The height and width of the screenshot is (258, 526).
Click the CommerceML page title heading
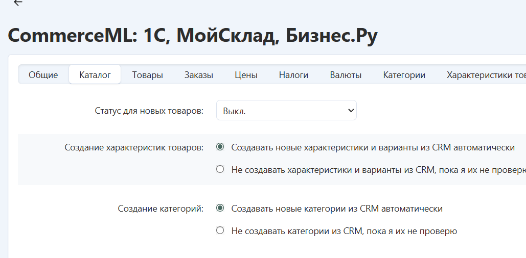[193, 36]
